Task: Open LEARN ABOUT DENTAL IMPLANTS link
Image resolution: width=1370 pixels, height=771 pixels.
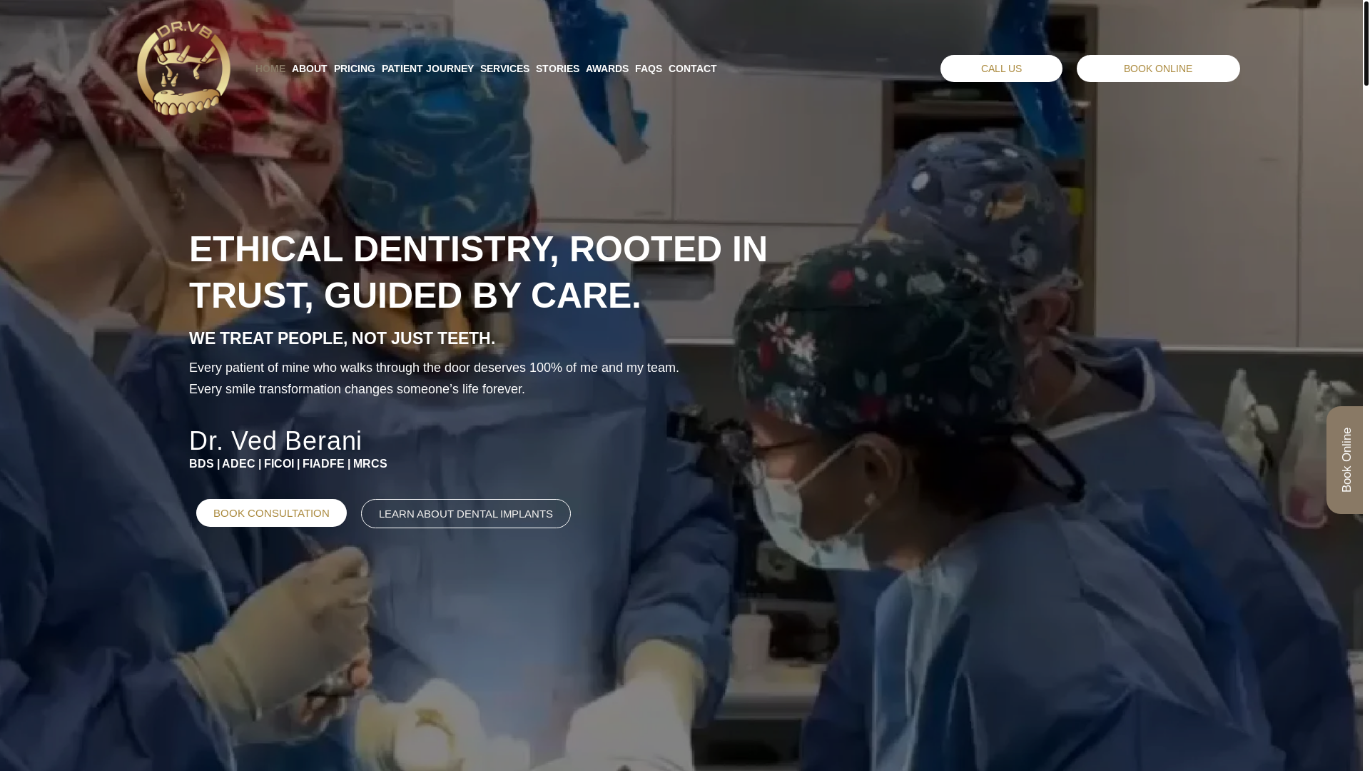Action: [x=466, y=513]
